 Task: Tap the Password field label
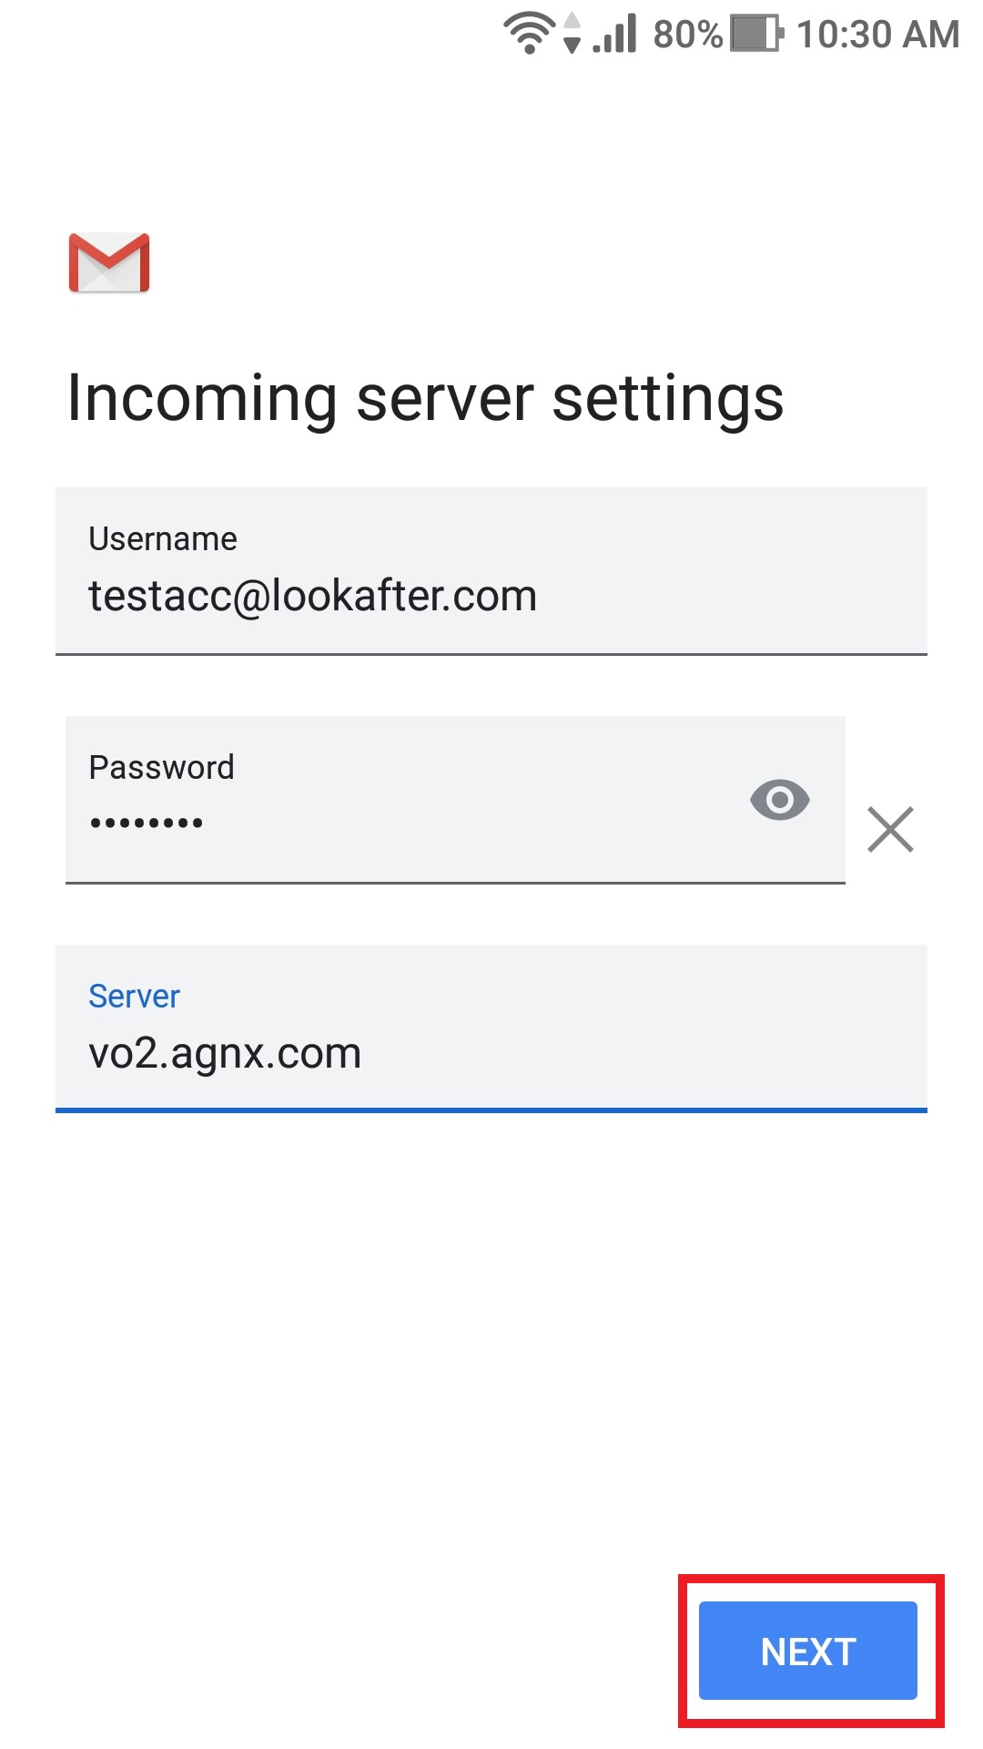click(x=162, y=768)
